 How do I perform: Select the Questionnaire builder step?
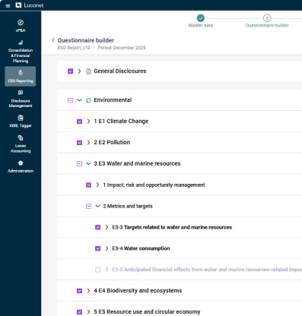[267, 21]
